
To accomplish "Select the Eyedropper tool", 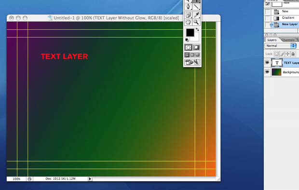I will (x=196, y=15).
